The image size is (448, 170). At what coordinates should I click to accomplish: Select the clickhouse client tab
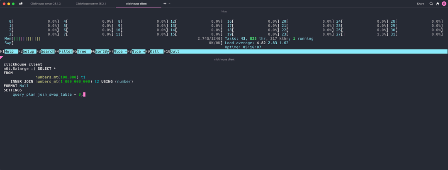(136, 4)
